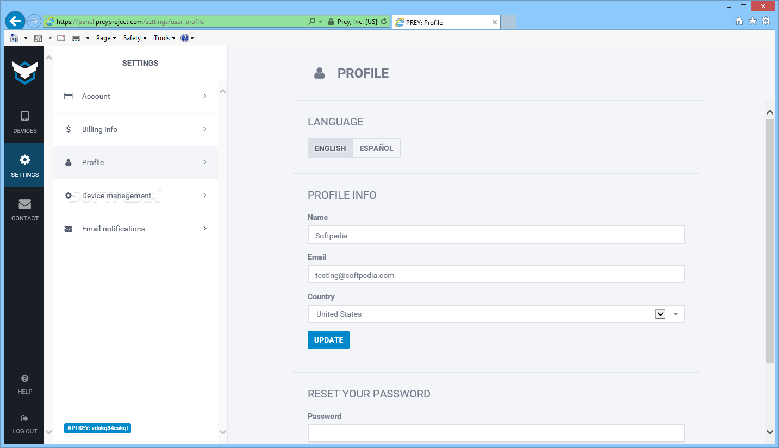Open the Safety menu
The image size is (779, 448).
(x=135, y=38)
